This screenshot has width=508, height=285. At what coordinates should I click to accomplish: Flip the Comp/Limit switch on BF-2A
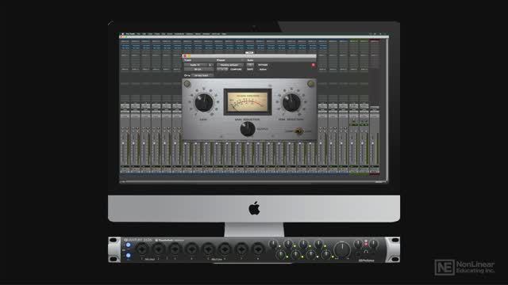pos(299,131)
